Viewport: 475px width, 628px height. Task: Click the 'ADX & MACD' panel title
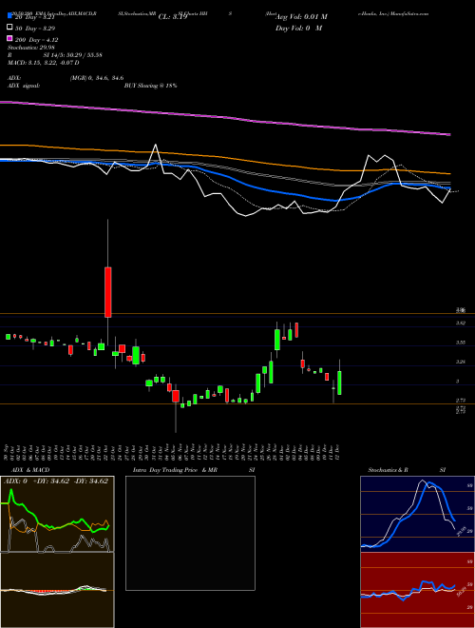coord(30,470)
